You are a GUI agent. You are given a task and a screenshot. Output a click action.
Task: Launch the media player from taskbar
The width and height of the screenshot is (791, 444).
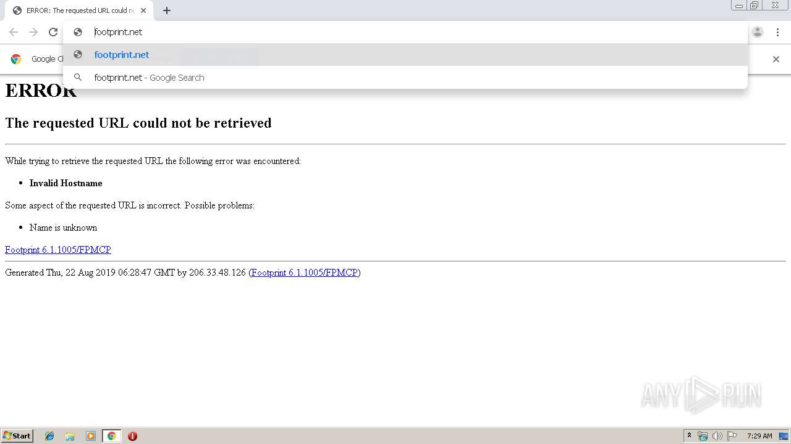coord(91,436)
